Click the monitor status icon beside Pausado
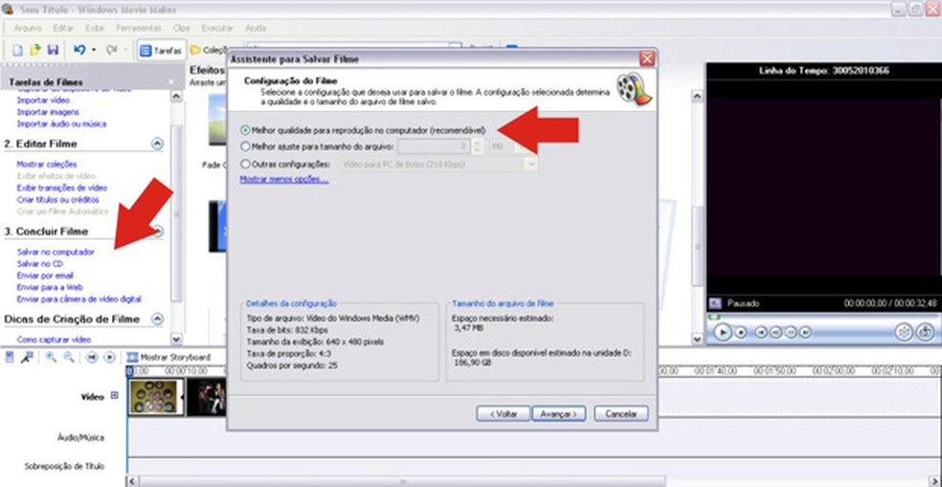Viewport: 942px width, 487px height. [715, 303]
